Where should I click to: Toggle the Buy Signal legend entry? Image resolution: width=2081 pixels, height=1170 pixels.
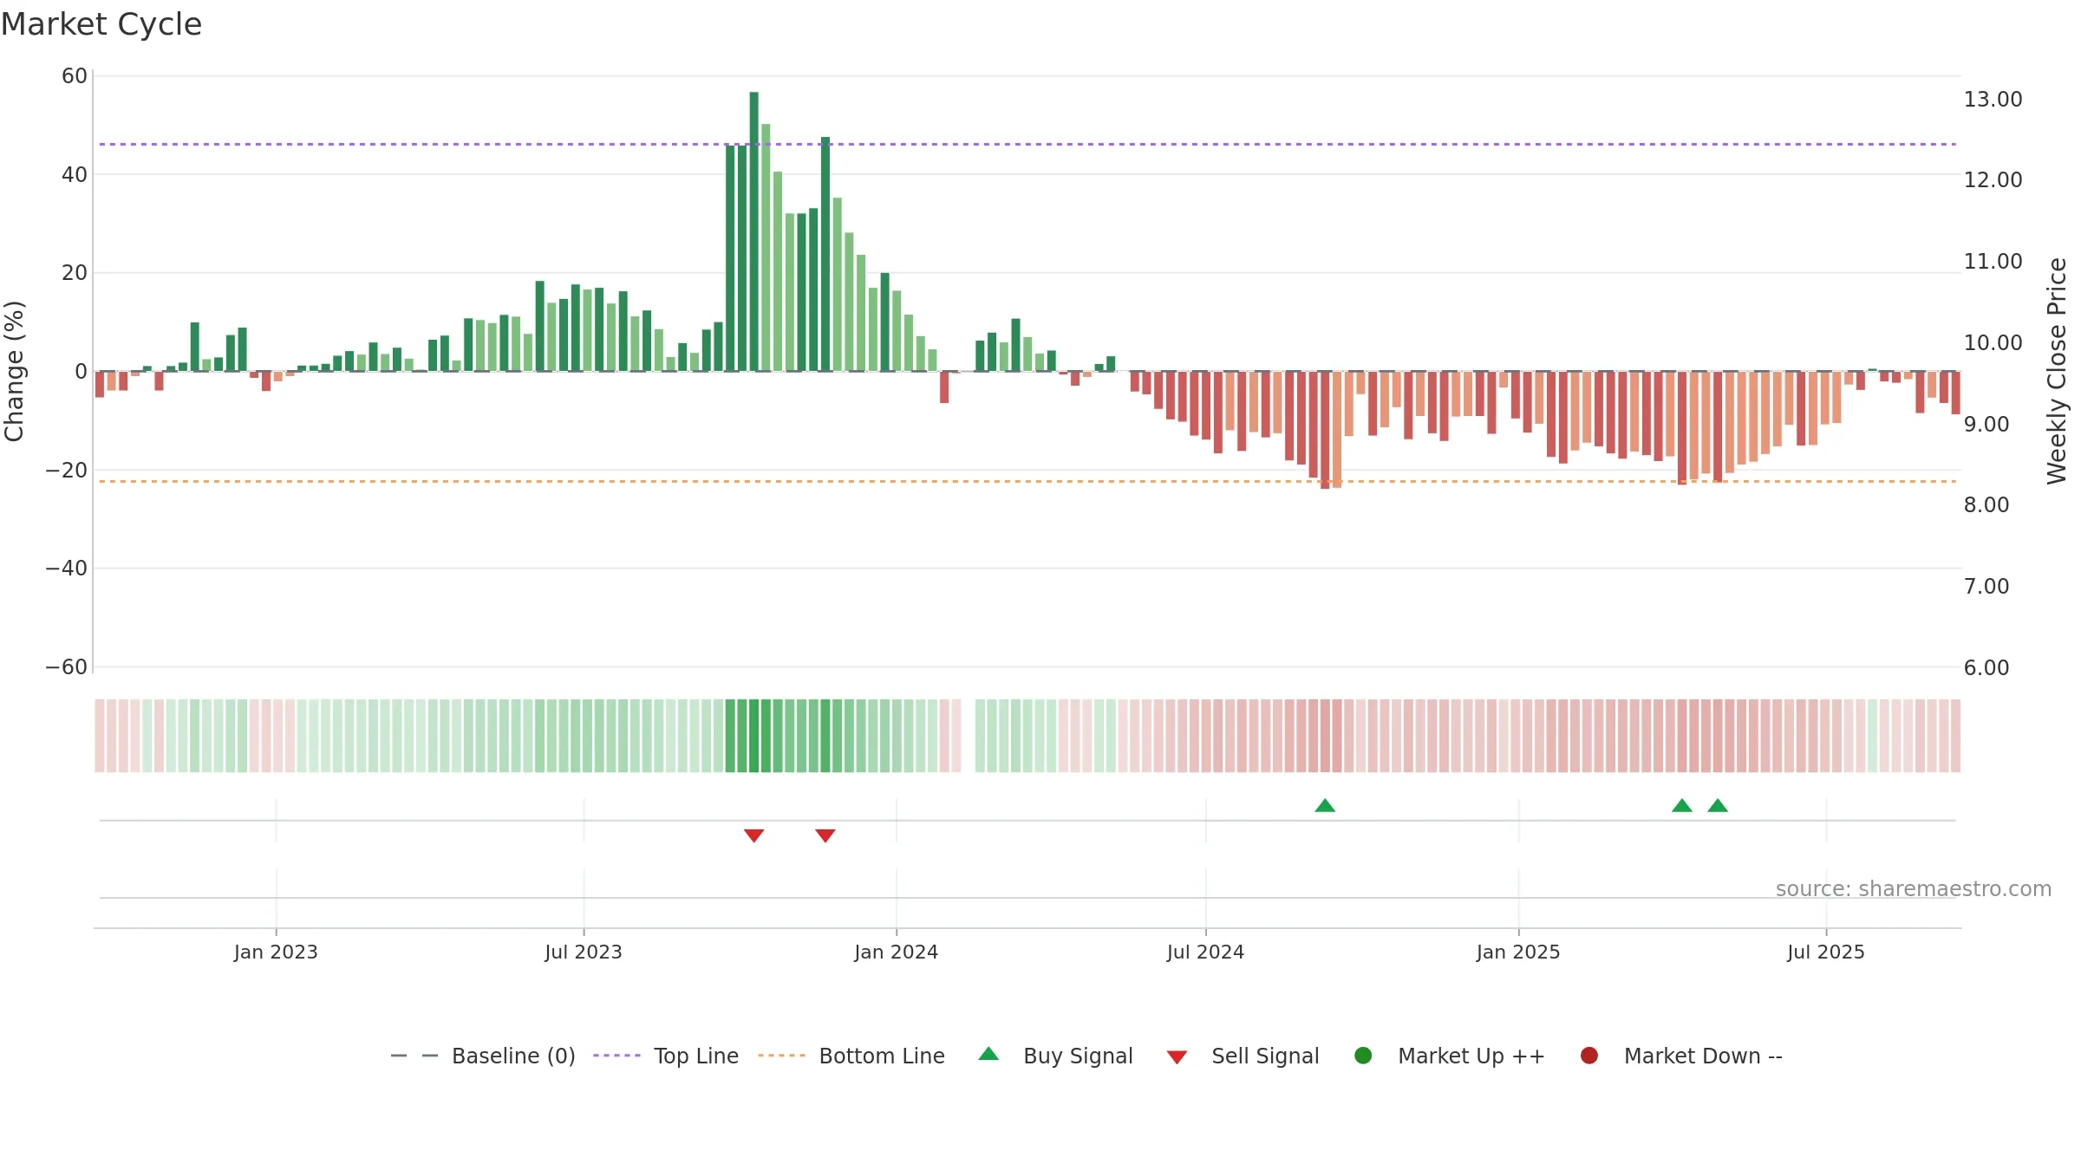pos(1055,1056)
